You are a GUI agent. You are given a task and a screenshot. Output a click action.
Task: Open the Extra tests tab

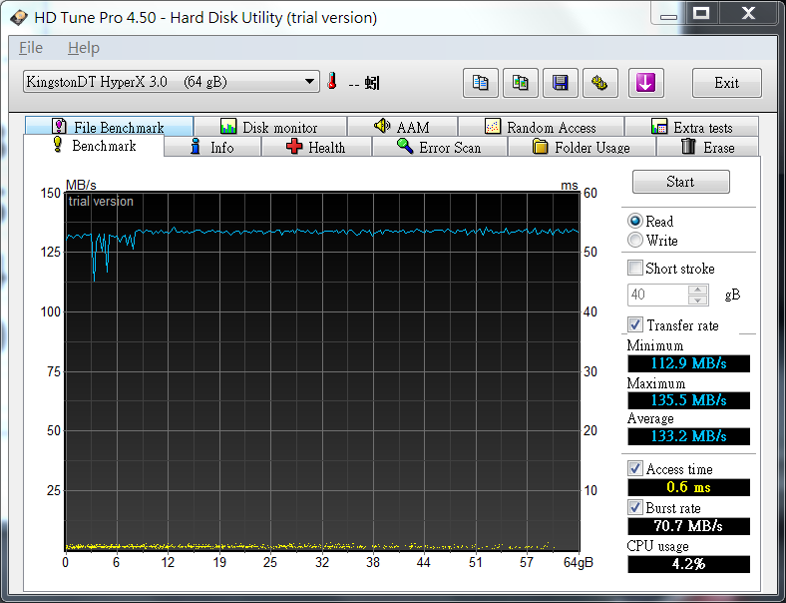click(x=692, y=127)
